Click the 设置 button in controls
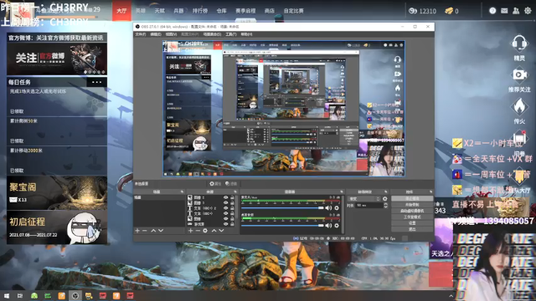 (412, 223)
